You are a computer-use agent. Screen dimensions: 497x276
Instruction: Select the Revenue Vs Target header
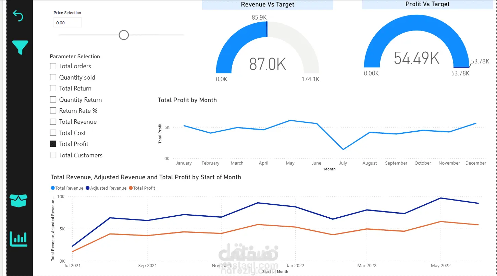[x=268, y=4]
